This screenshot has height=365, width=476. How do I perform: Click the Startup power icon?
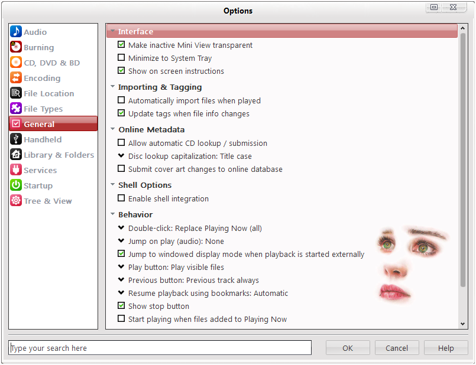16,185
